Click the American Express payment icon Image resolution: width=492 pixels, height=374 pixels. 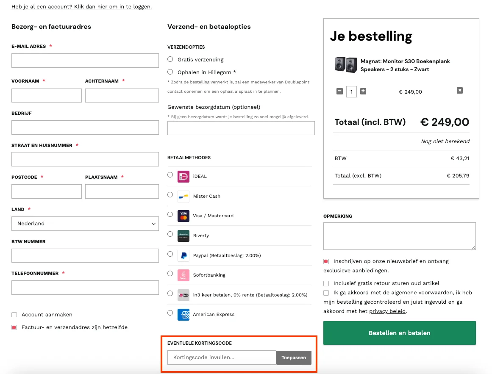[183, 314]
